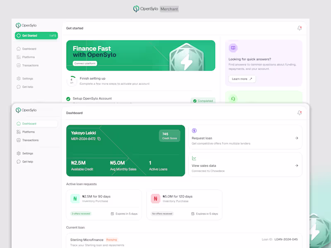The height and width of the screenshot is (248, 331).
Task: Click the notification bell in Dashboard window
Action: (299, 113)
